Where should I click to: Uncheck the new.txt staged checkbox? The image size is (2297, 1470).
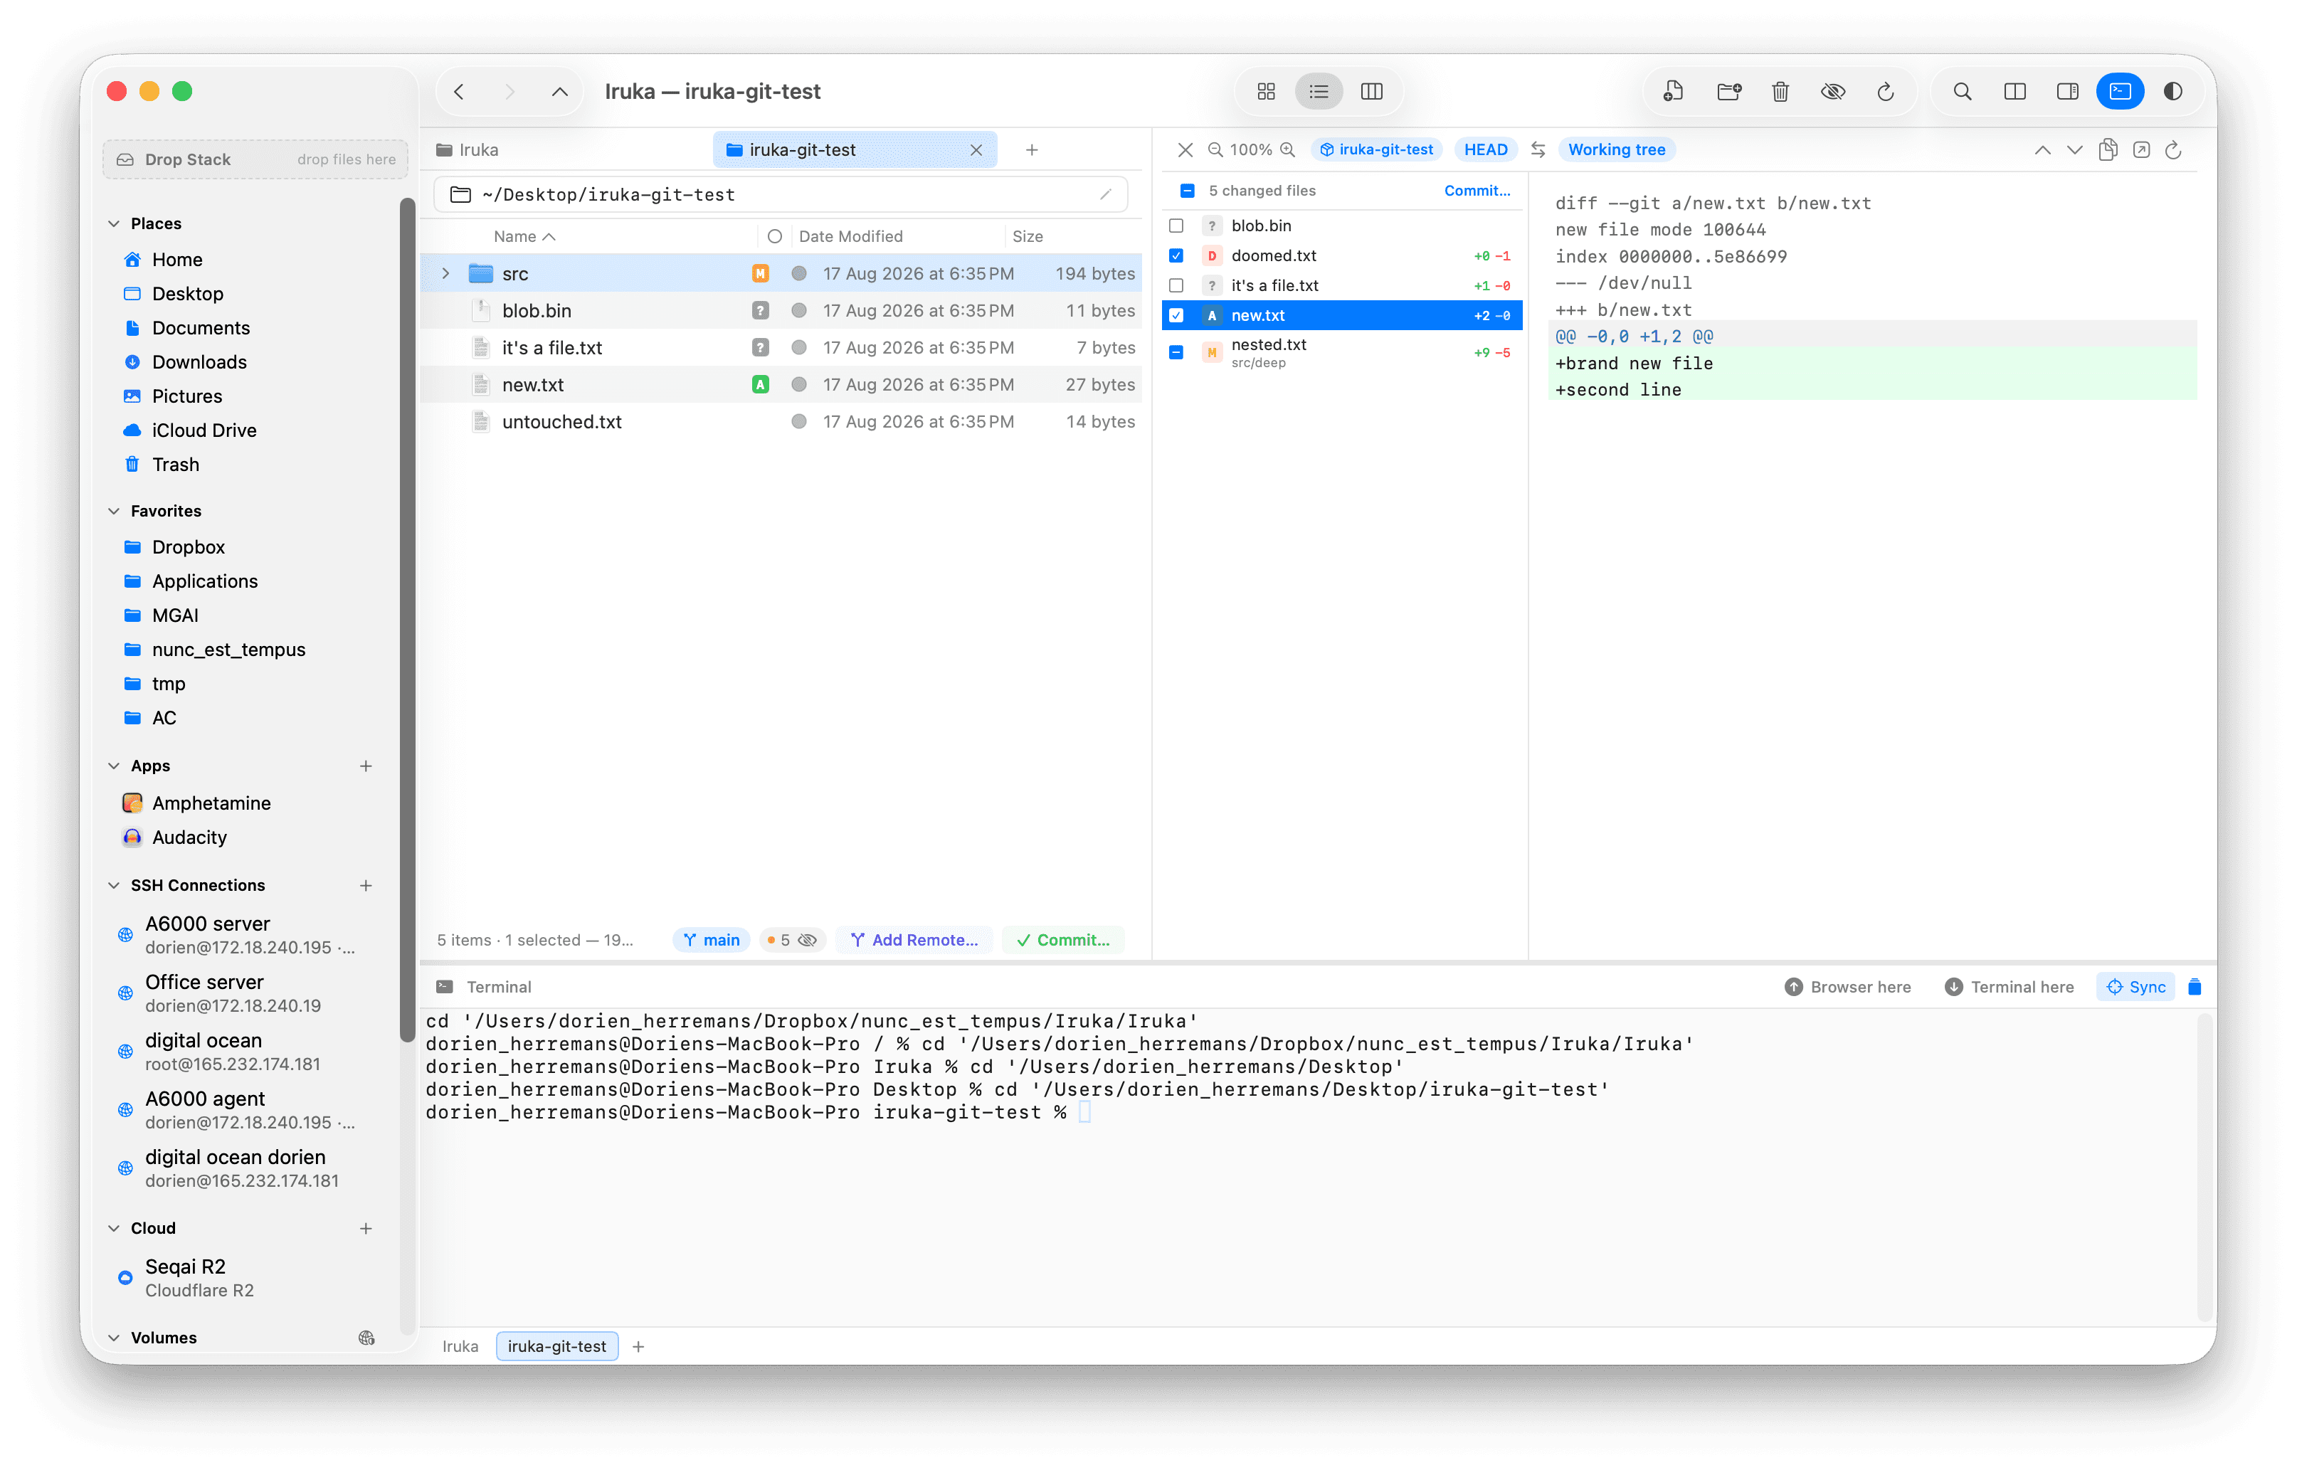click(1176, 315)
